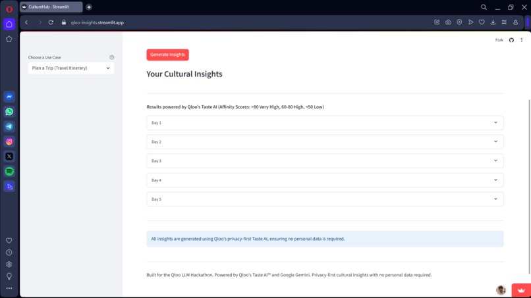Expand the Day 2 itinerary

[325, 141]
